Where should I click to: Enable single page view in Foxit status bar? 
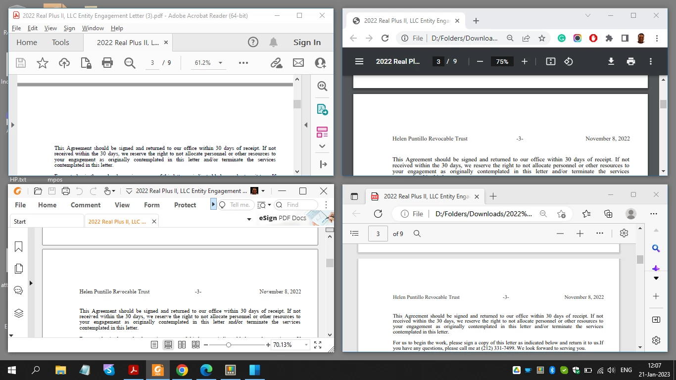(154, 345)
